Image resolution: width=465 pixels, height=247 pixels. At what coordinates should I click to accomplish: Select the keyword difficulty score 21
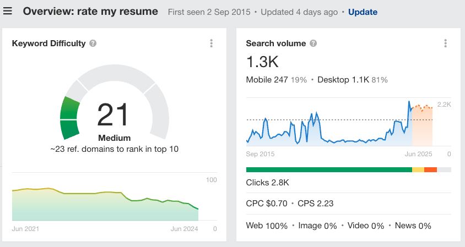tap(113, 114)
